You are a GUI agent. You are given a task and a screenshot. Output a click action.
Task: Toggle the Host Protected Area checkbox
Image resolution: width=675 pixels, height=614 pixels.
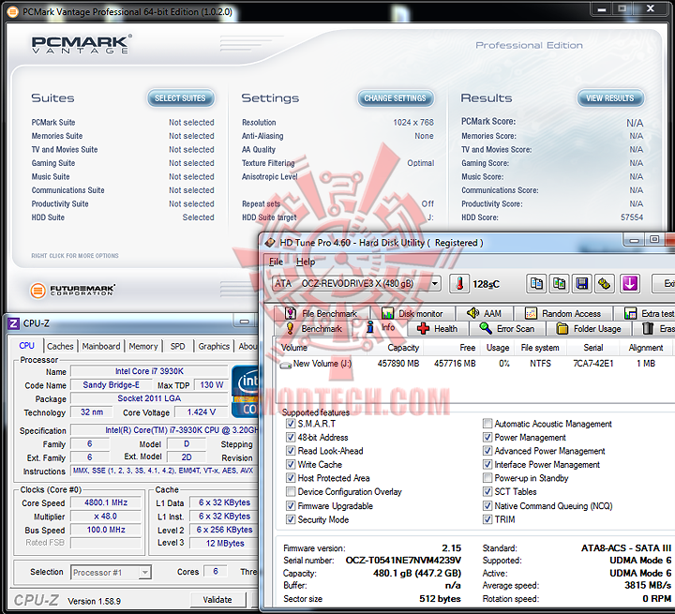[291, 478]
